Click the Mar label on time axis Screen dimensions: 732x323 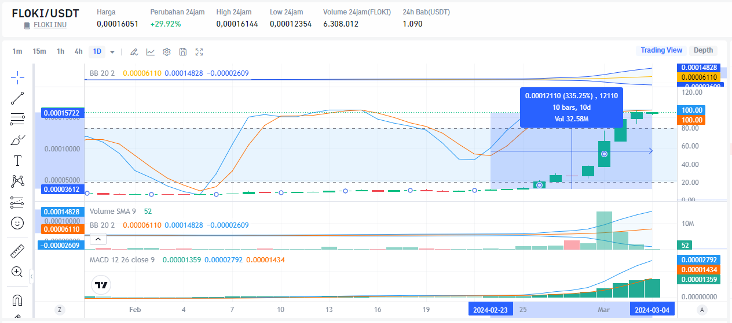pyautogui.click(x=604, y=310)
